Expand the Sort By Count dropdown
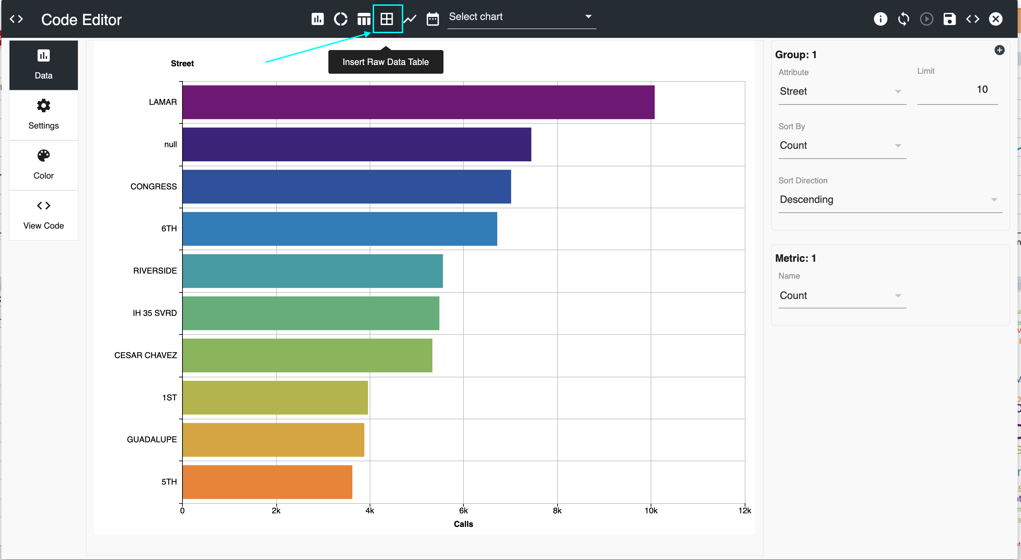 842,145
